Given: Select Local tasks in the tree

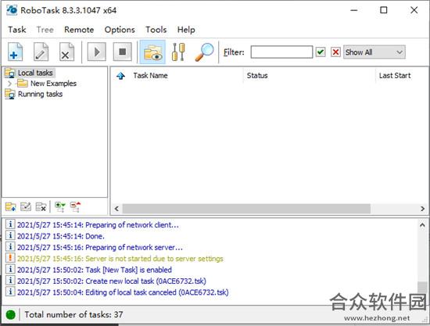Looking at the screenshot, I should pyautogui.click(x=35, y=73).
